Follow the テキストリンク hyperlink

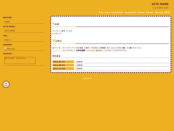[58, 50]
